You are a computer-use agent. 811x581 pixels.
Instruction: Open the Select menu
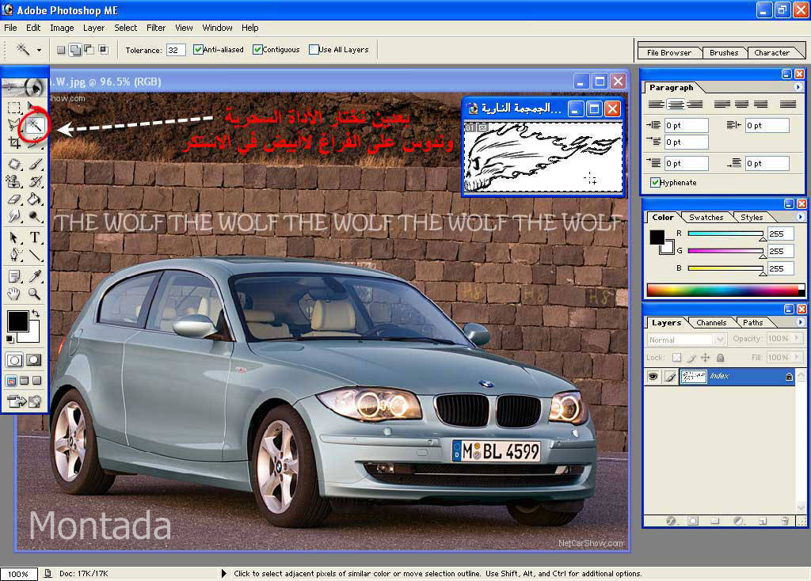pyautogui.click(x=126, y=28)
